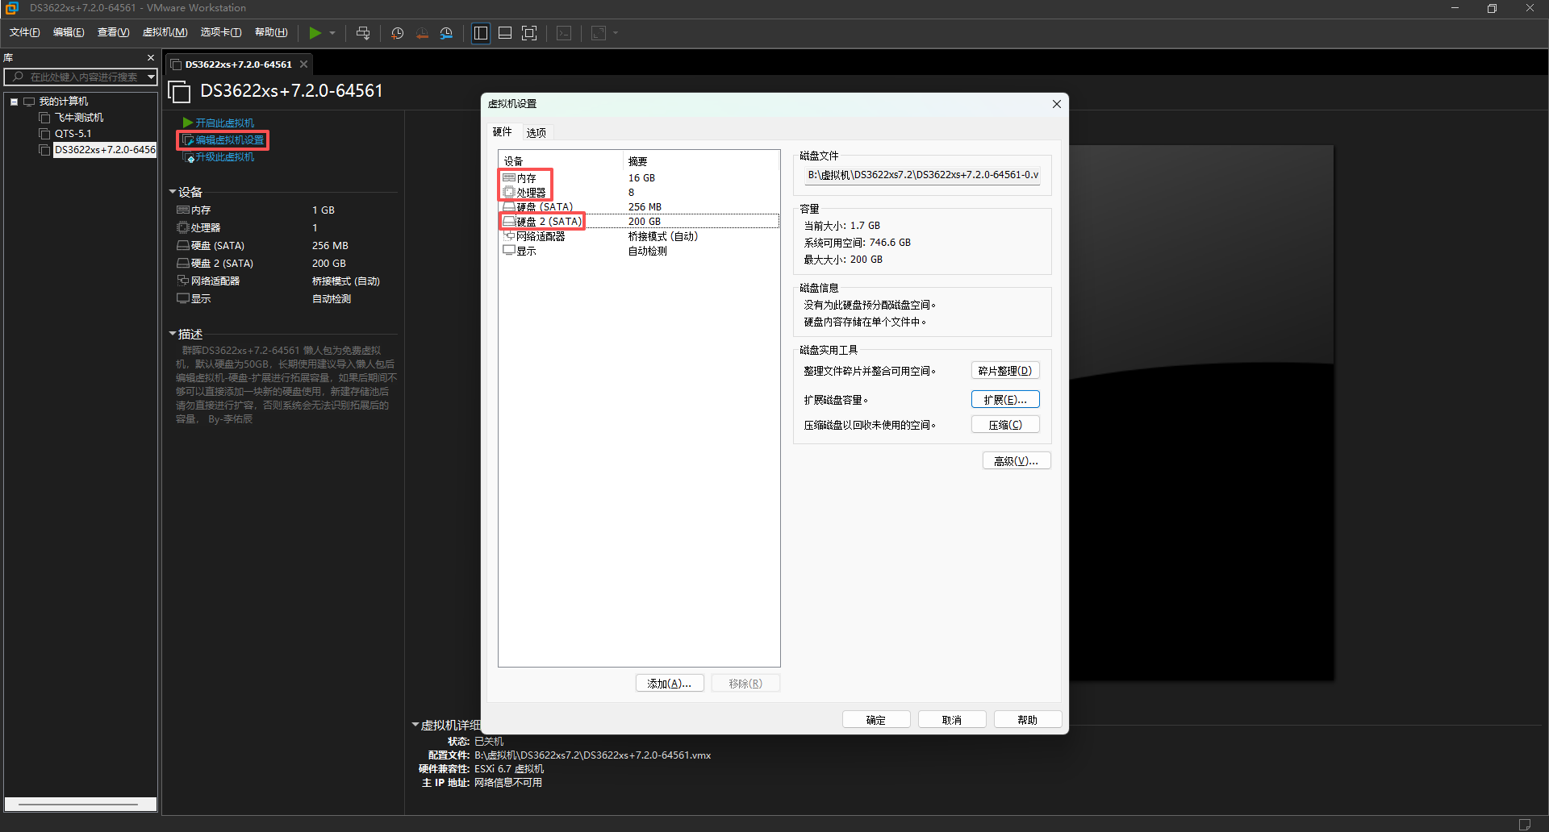This screenshot has width=1549, height=832.
Task: Click the send Ctrl+Alt+Del toolbar icon
Action: [x=363, y=33]
